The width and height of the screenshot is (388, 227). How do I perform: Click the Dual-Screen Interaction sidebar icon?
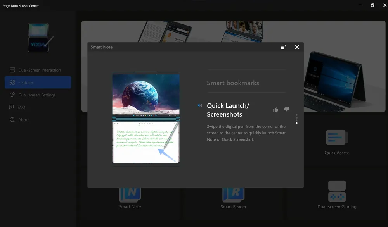[12, 70]
